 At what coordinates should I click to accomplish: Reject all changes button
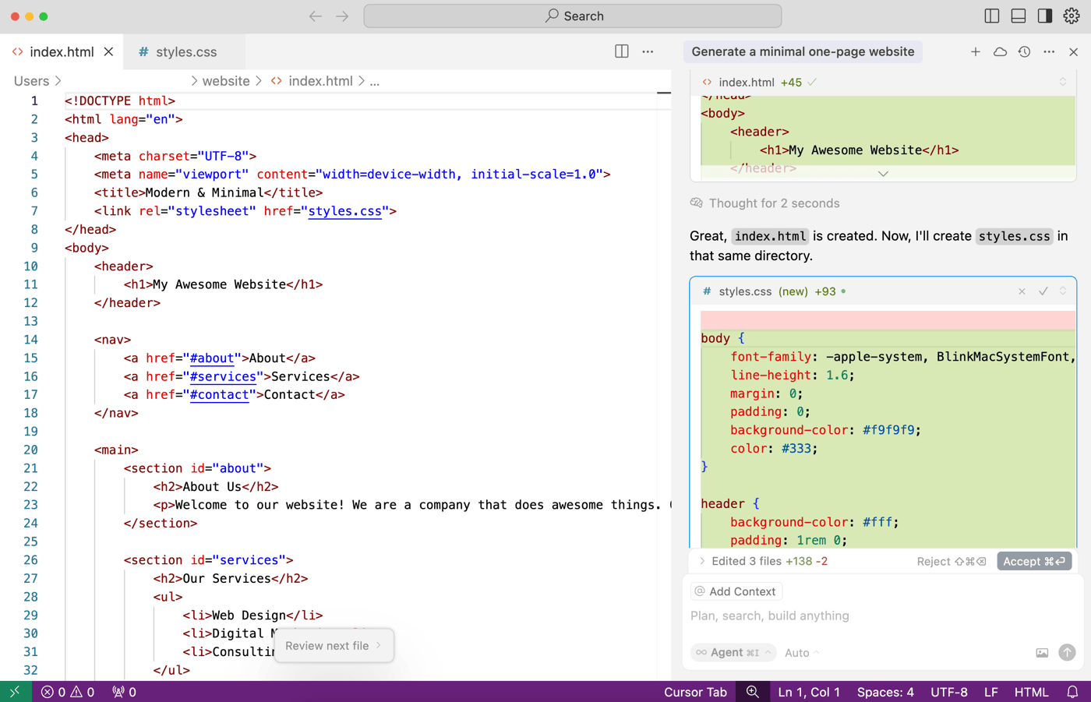click(x=952, y=561)
